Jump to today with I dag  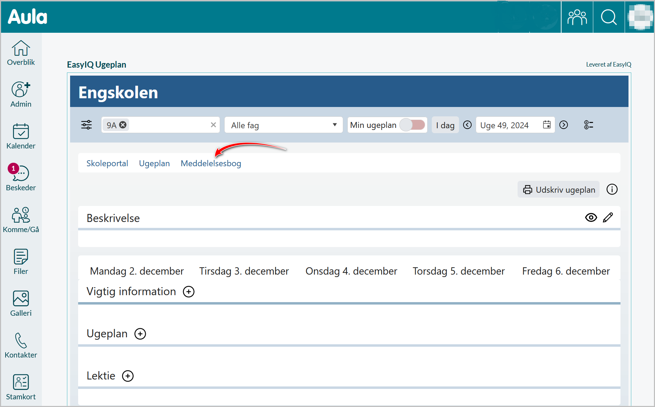pyautogui.click(x=445, y=125)
